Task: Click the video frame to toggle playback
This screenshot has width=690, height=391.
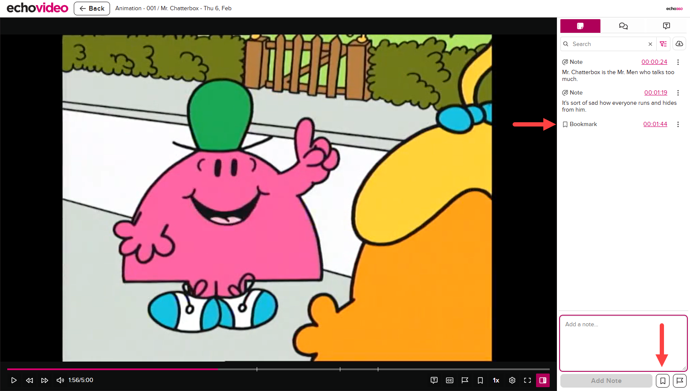Action: [277, 198]
